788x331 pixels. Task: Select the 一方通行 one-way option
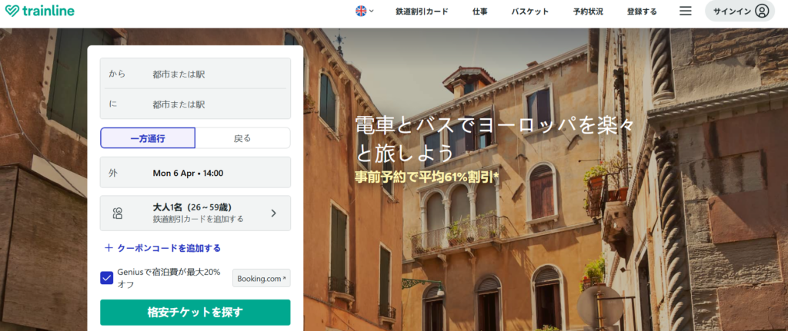148,138
